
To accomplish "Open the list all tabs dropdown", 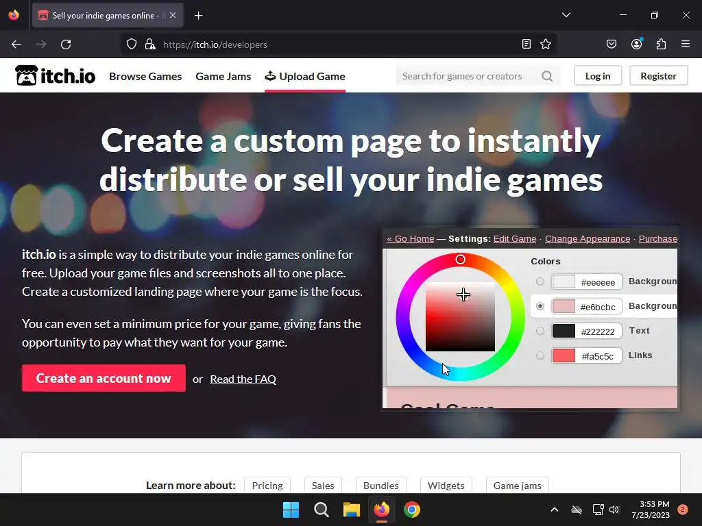I will tap(566, 15).
